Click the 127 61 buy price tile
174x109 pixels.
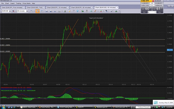(158, 9)
